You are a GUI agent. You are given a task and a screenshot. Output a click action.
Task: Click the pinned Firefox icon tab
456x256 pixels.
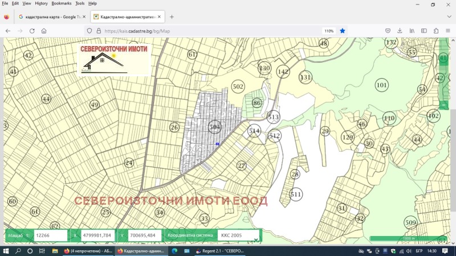(6, 17)
